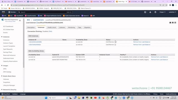
Task: Launch CloudShell from top navigation bar
Action: pyautogui.click(x=145, y=12)
